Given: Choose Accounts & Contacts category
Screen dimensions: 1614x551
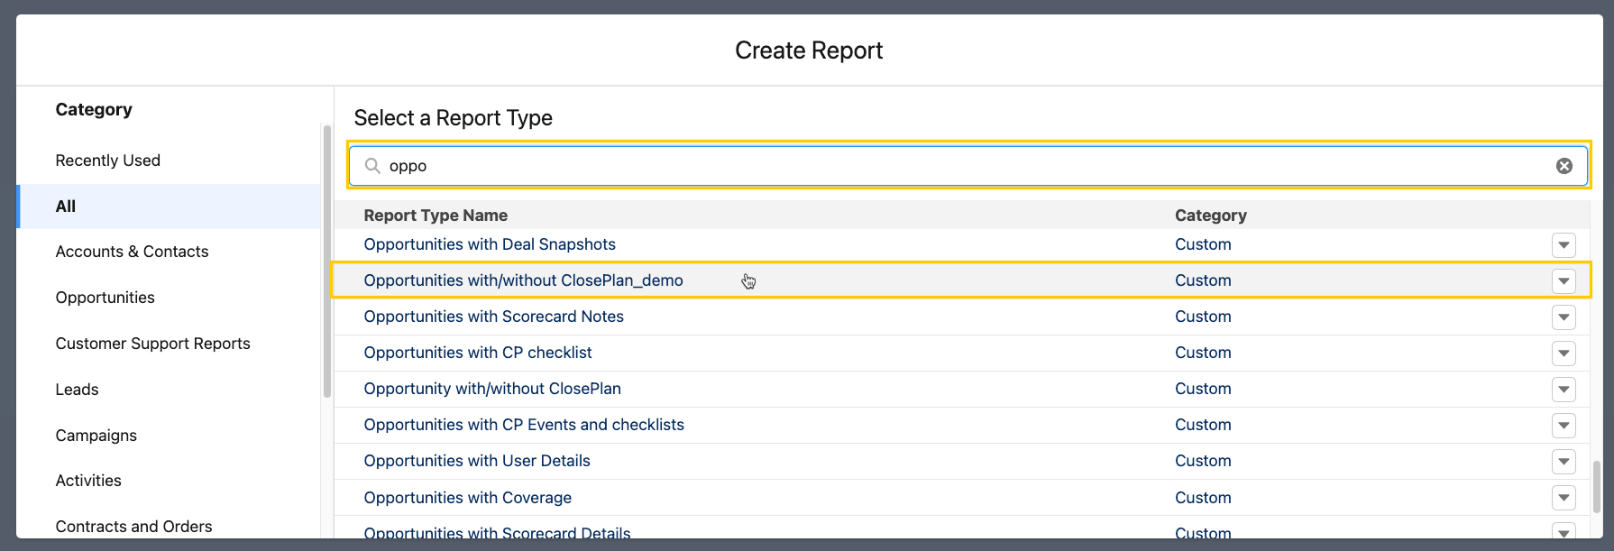Looking at the screenshot, I should coord(132,252).
